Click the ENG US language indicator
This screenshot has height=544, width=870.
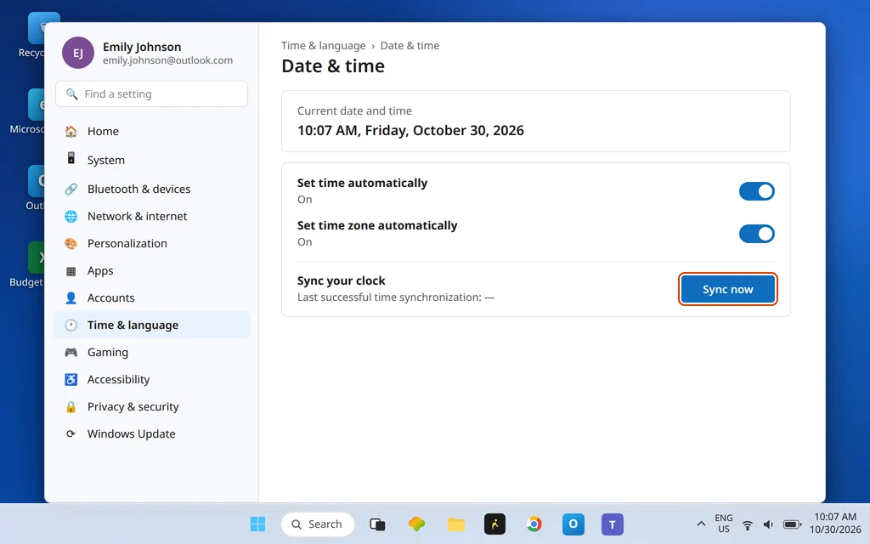[724, 524]
